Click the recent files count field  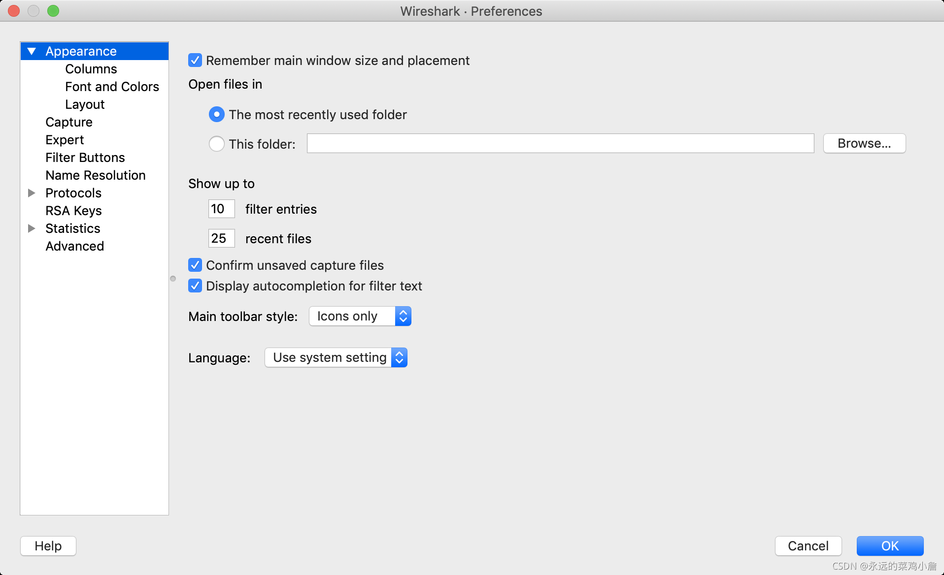(x=221, y=238)
